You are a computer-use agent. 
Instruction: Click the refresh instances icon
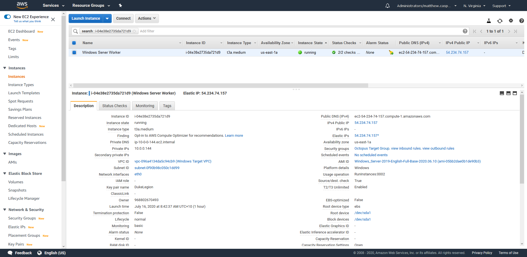[x=500, y=21]
